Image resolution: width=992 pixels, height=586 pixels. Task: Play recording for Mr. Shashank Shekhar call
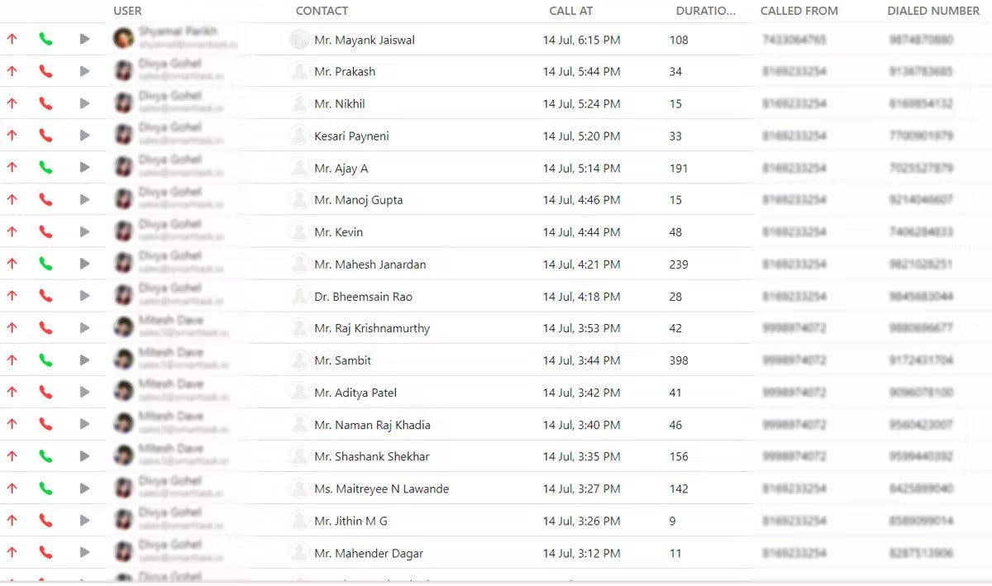(84, 456)
